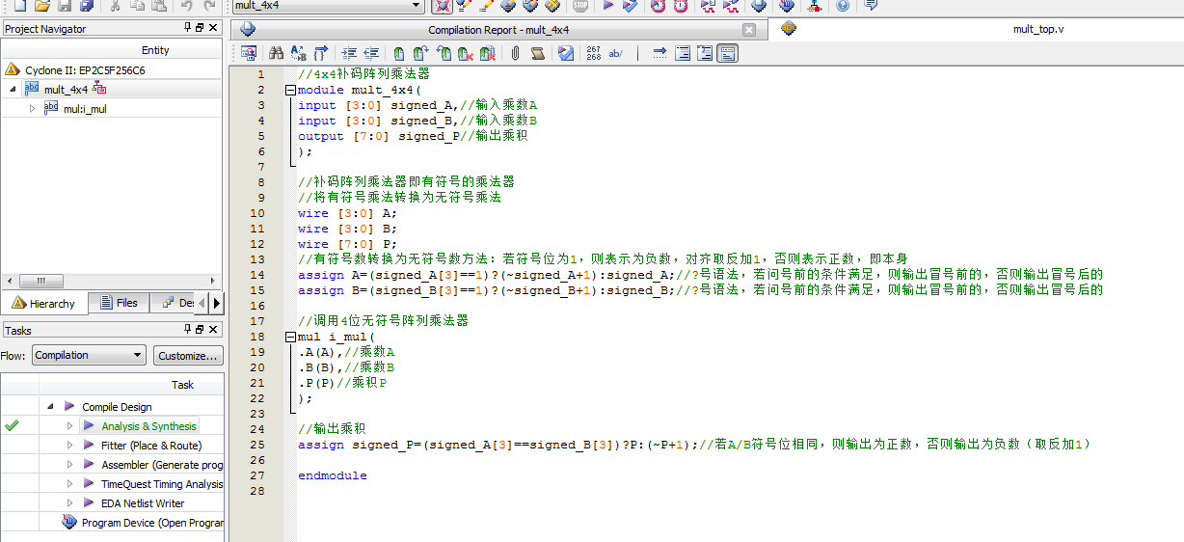1184x542 pixels.
Task: Open the Flow Compilation dropdown
Action: coord(89,355)
